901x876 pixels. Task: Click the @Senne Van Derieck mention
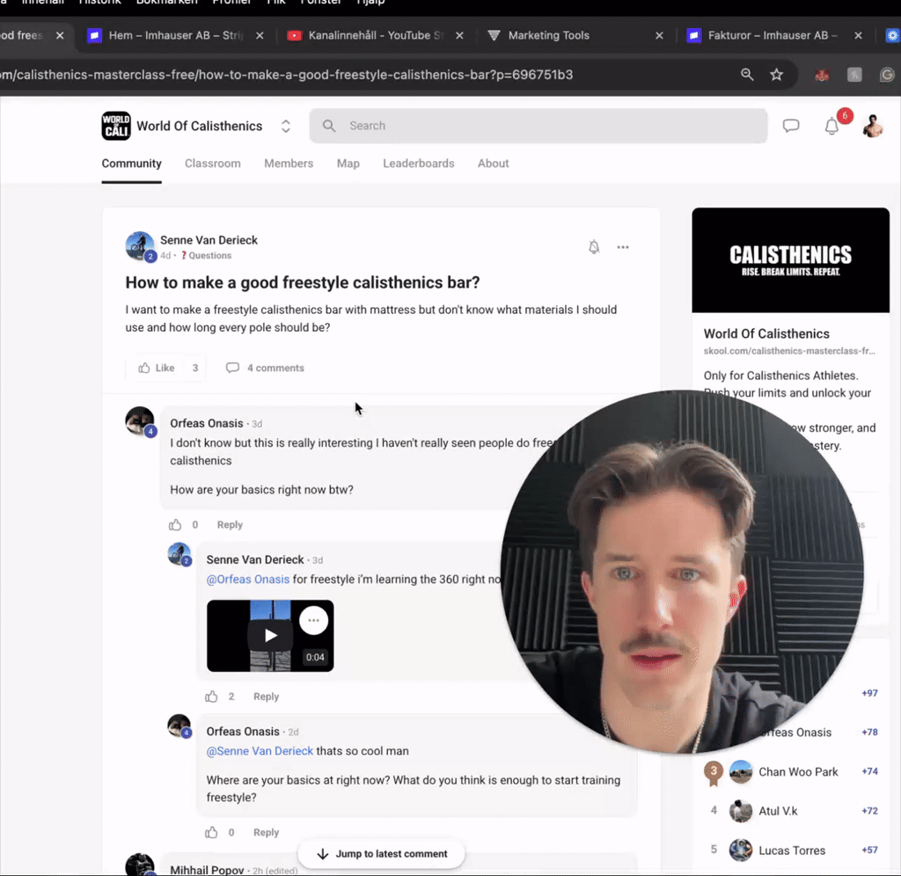click(x=260, y=751)
